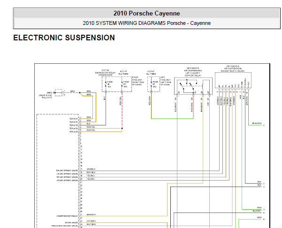Click the 'LR AIR SPRING VALVE' label
Screen dimensions: 282x228
click(x=67, y=180)
